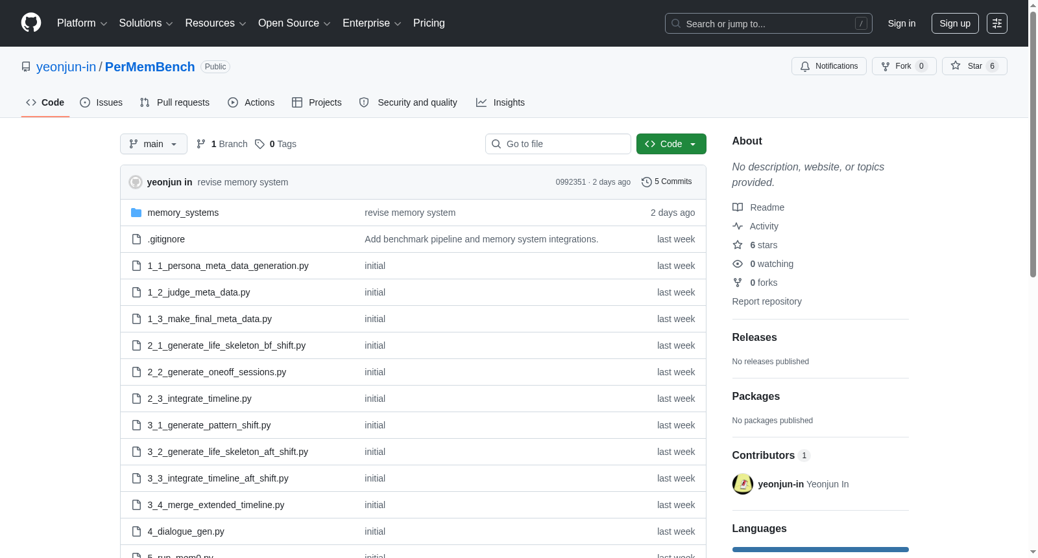Open the 3_3_integrate_timeline_aft_shift.py file
The image size is (1038, 558).
point(218,478)
